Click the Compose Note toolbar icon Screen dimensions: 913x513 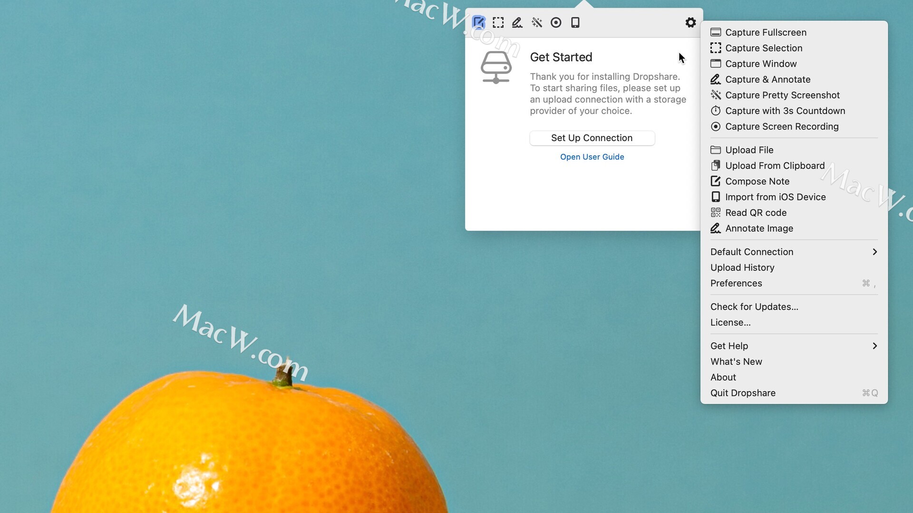478,22
